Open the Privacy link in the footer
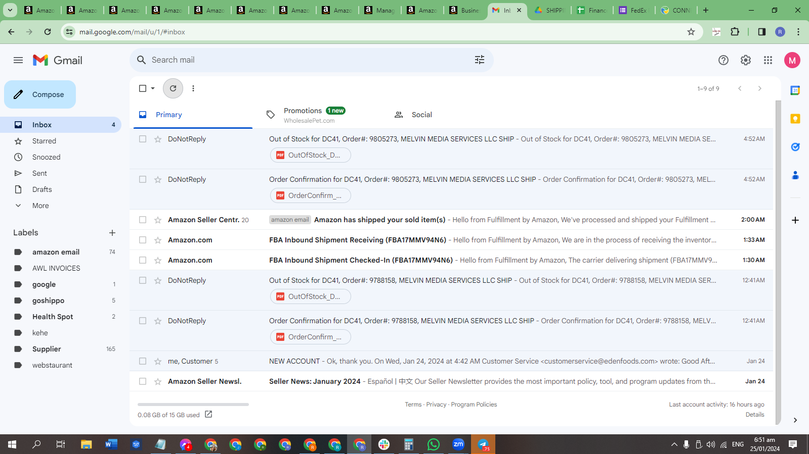Image resolution: width=809 pixels, height=454 pixels. (x=436, y=405)
